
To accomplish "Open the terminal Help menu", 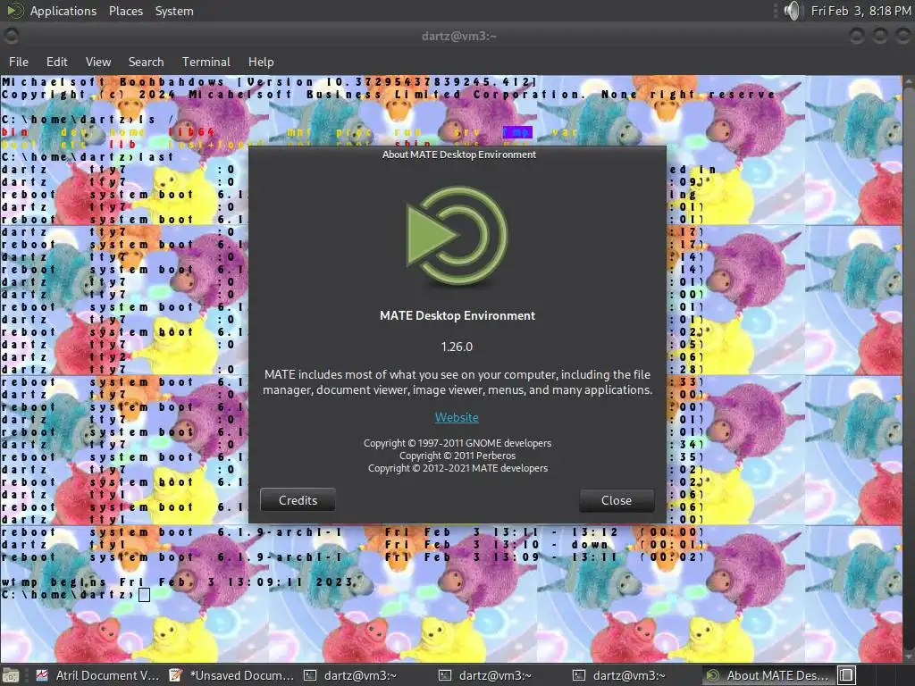I will point(261,62).
